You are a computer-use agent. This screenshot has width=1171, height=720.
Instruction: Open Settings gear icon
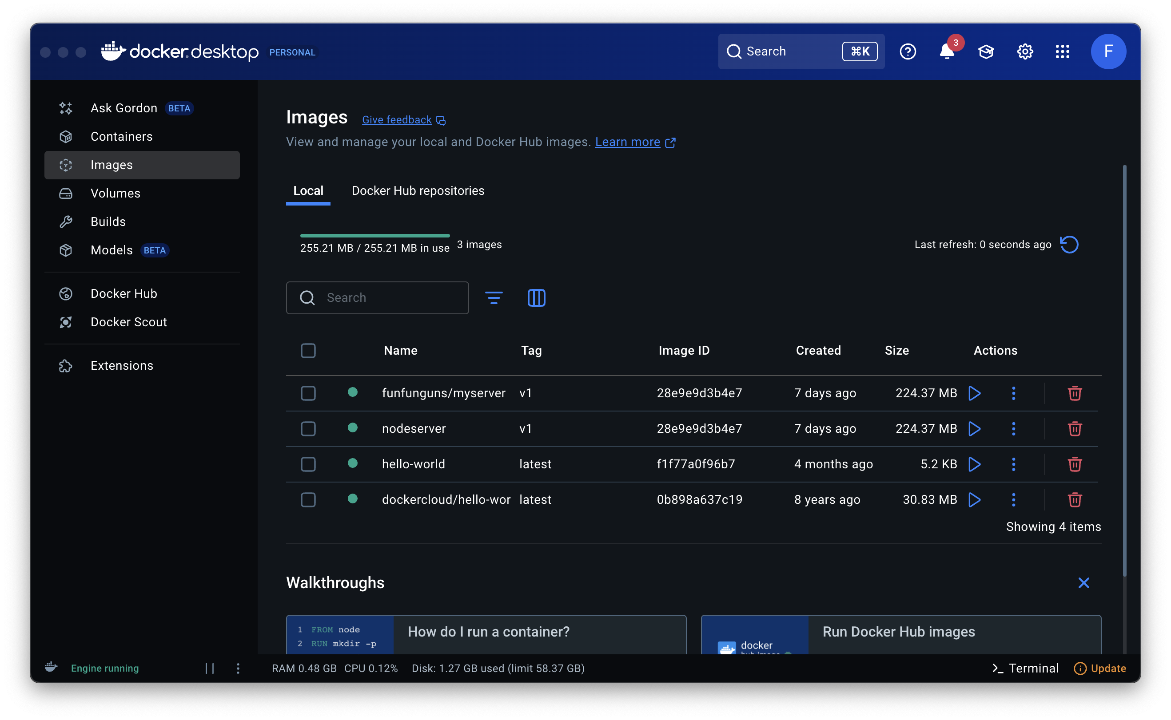point(1025,51)
